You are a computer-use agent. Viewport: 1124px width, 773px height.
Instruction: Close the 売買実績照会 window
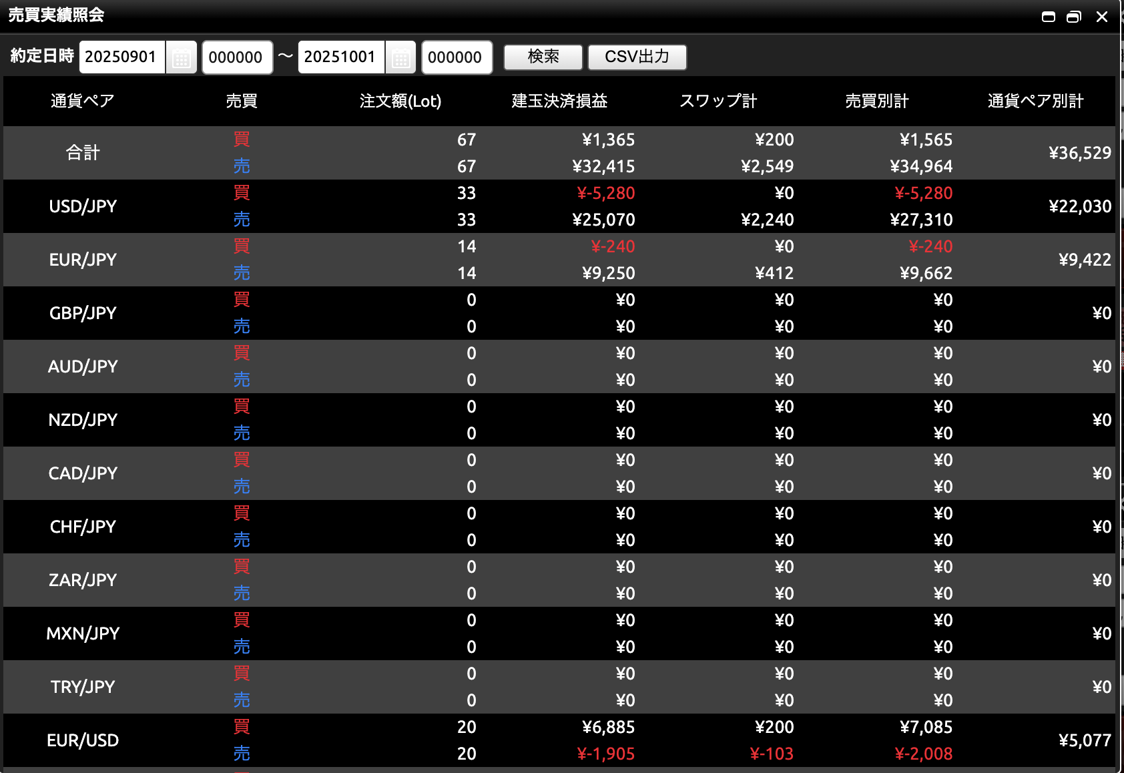pos(1102,17)
